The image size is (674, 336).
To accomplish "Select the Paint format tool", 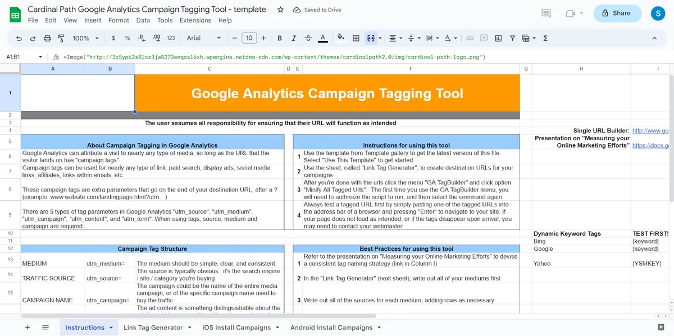I will pyautogui.click(x=61, y=38).
